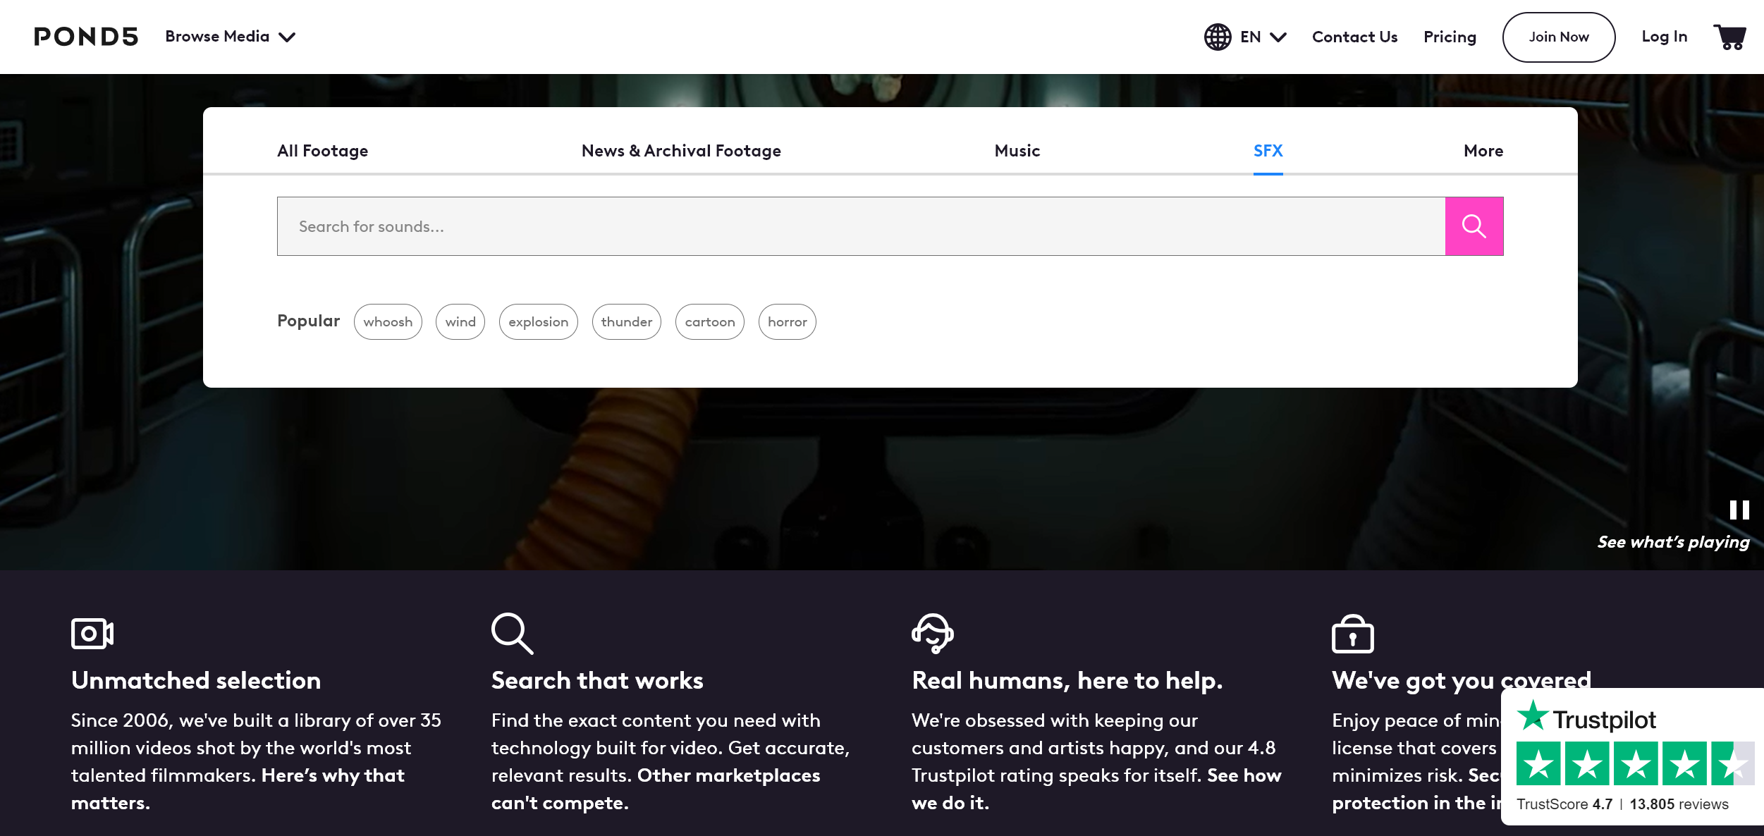Click the briefcase lock icon
The width and height of the screenshot is (1764, 836).
click(x=1352, y=634)
